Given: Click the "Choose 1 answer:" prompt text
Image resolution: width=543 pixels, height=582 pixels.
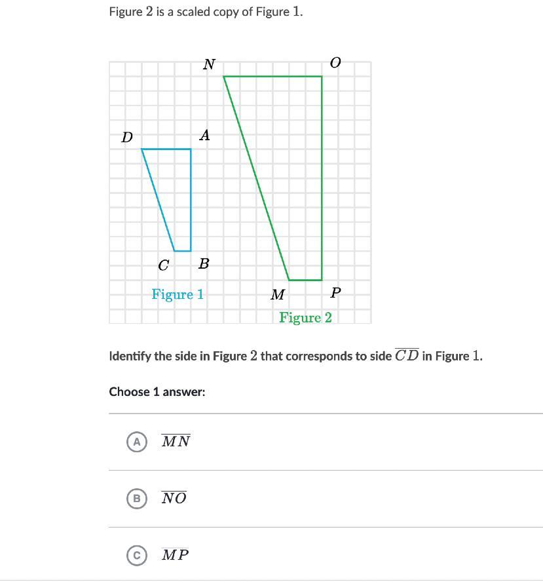Looking at the screenshot, I should pyautogui.click(x=157, y=392).
